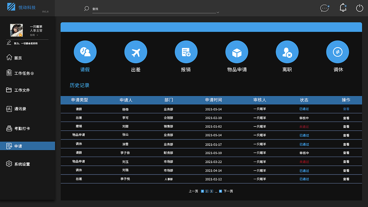The width and height of the screenshot is (368, 207).
Task: Open 查看 link for 杨恬's leave request
Action: pyautogui.click(x=346, y=109)
